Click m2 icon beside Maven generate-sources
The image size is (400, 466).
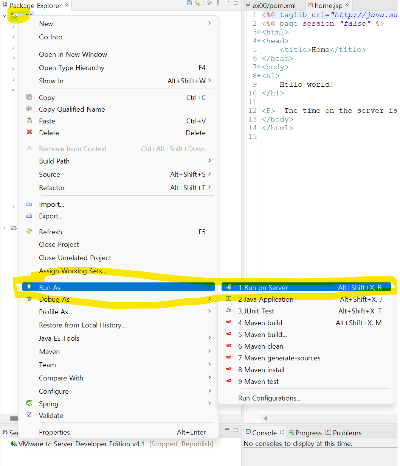[x=228, y=357]
